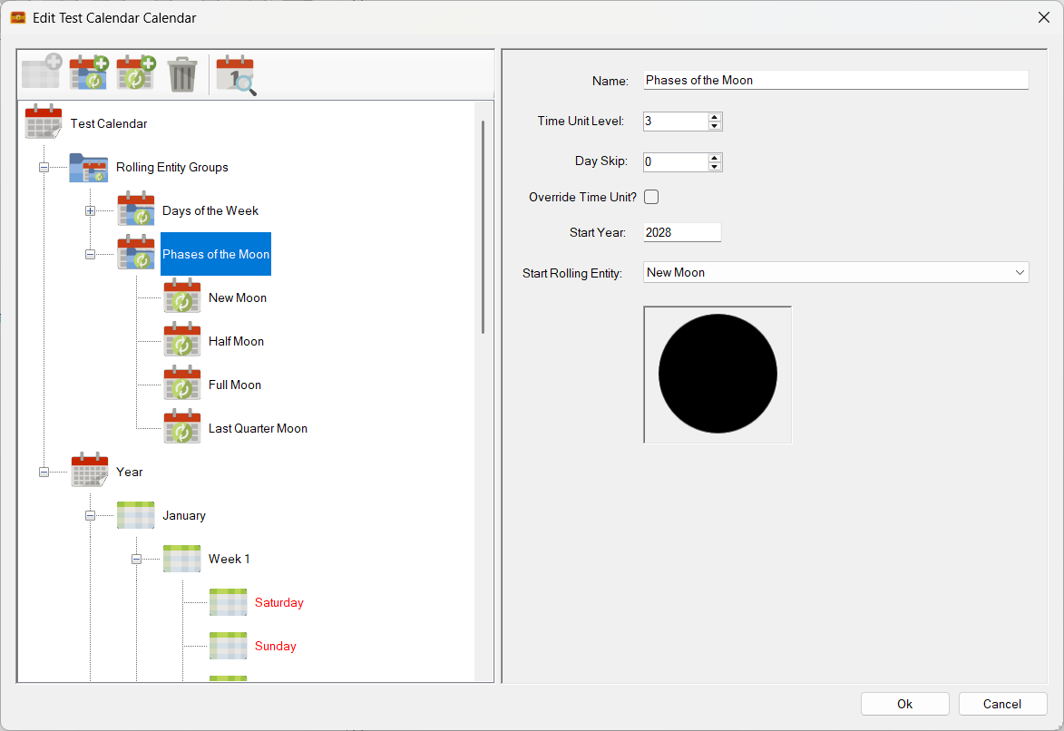
Task: Click the Cancel button
Action: coord(1002,704)
